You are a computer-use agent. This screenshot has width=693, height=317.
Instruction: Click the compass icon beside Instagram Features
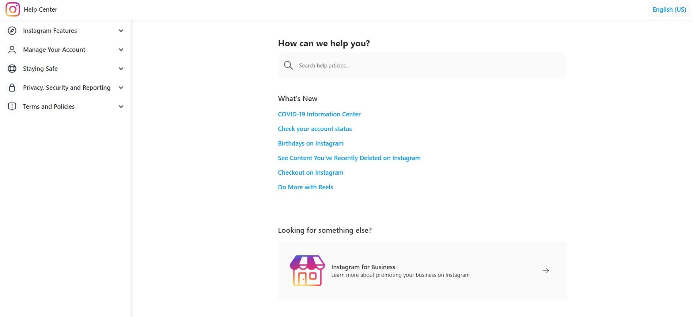click(12, 31)
